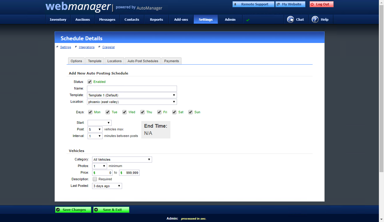Click the green checkmark in the navigation bar
Screen dimensions: 384x222
click(x=247, y=20)
